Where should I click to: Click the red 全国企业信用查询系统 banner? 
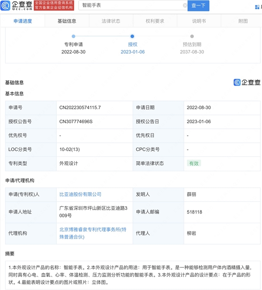point(54,6)
